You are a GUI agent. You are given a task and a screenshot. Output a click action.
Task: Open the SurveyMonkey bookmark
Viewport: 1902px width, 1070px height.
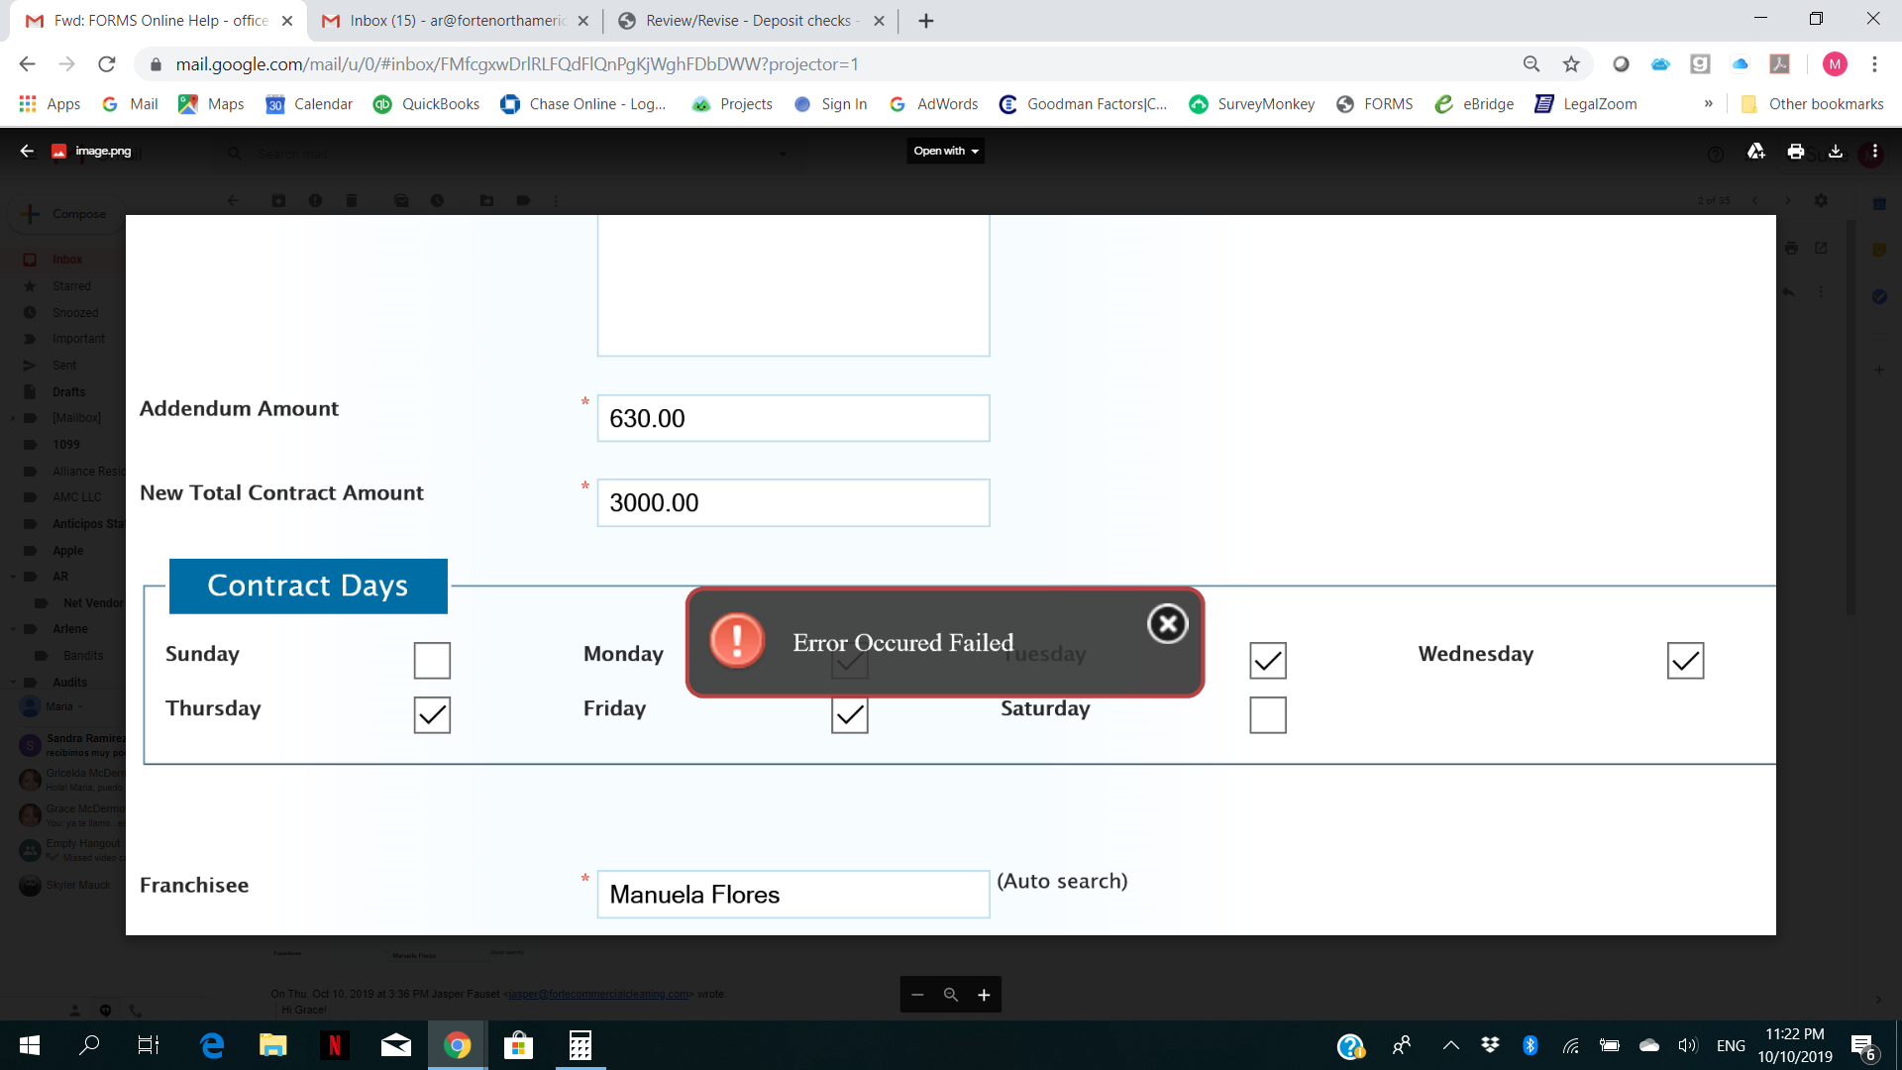[x=1252, y=104]
